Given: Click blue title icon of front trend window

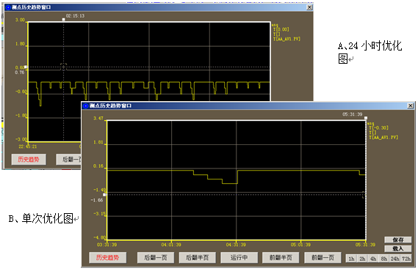Looking at the screenshot, I should (x=85, y=105).
